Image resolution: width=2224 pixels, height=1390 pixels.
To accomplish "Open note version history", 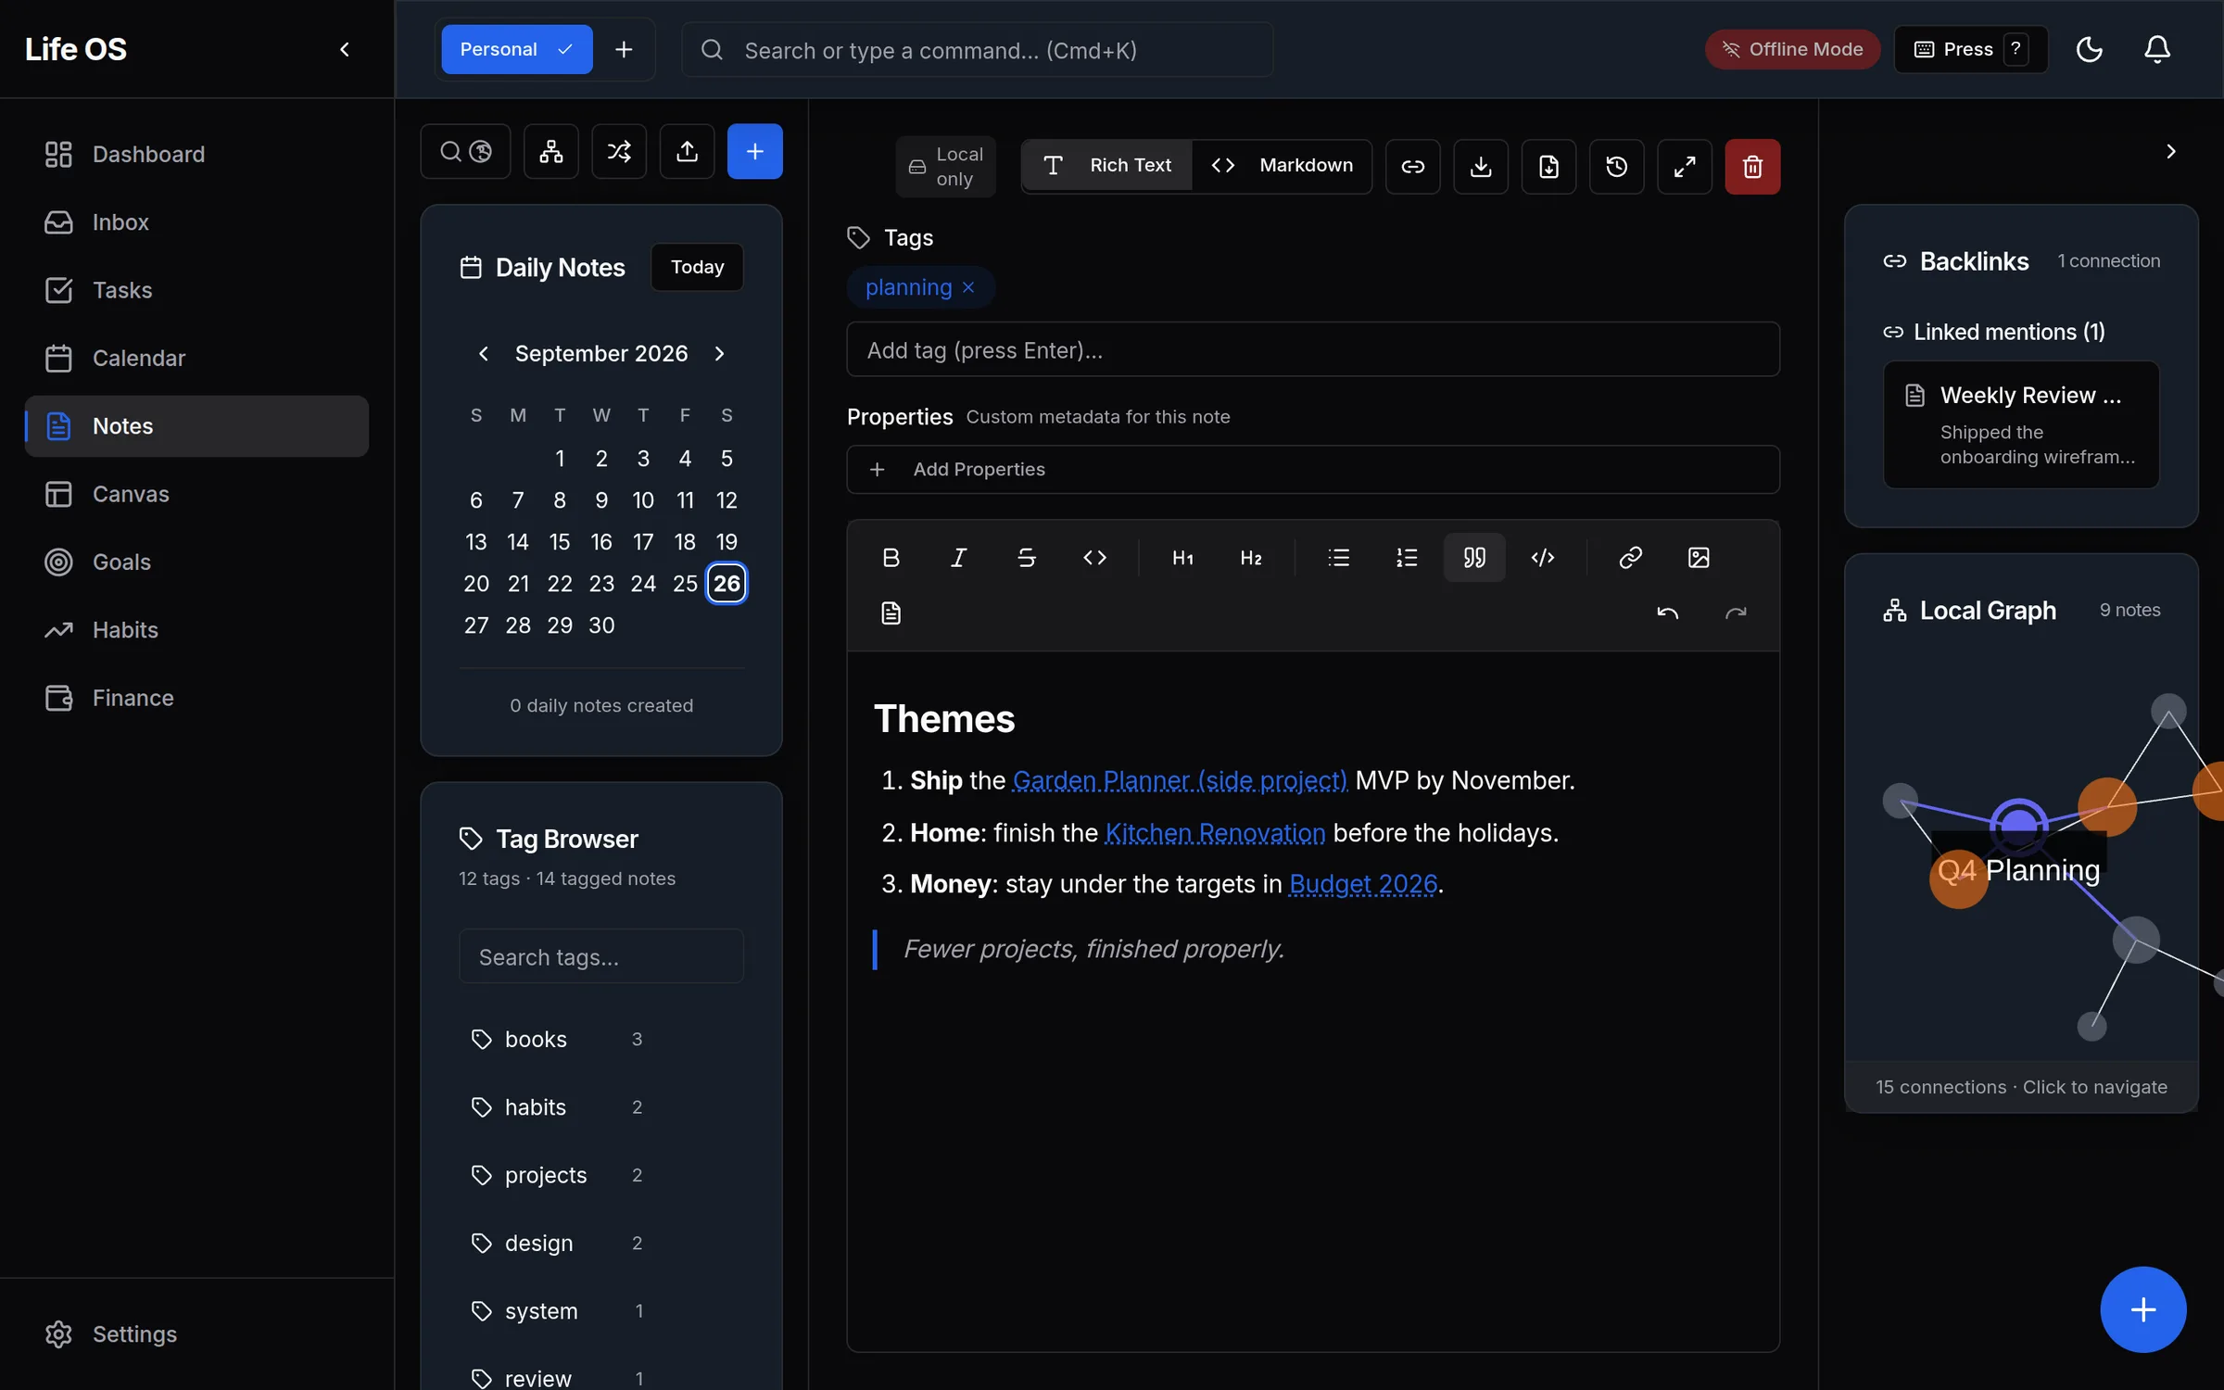I will (x=1616, y=167).
